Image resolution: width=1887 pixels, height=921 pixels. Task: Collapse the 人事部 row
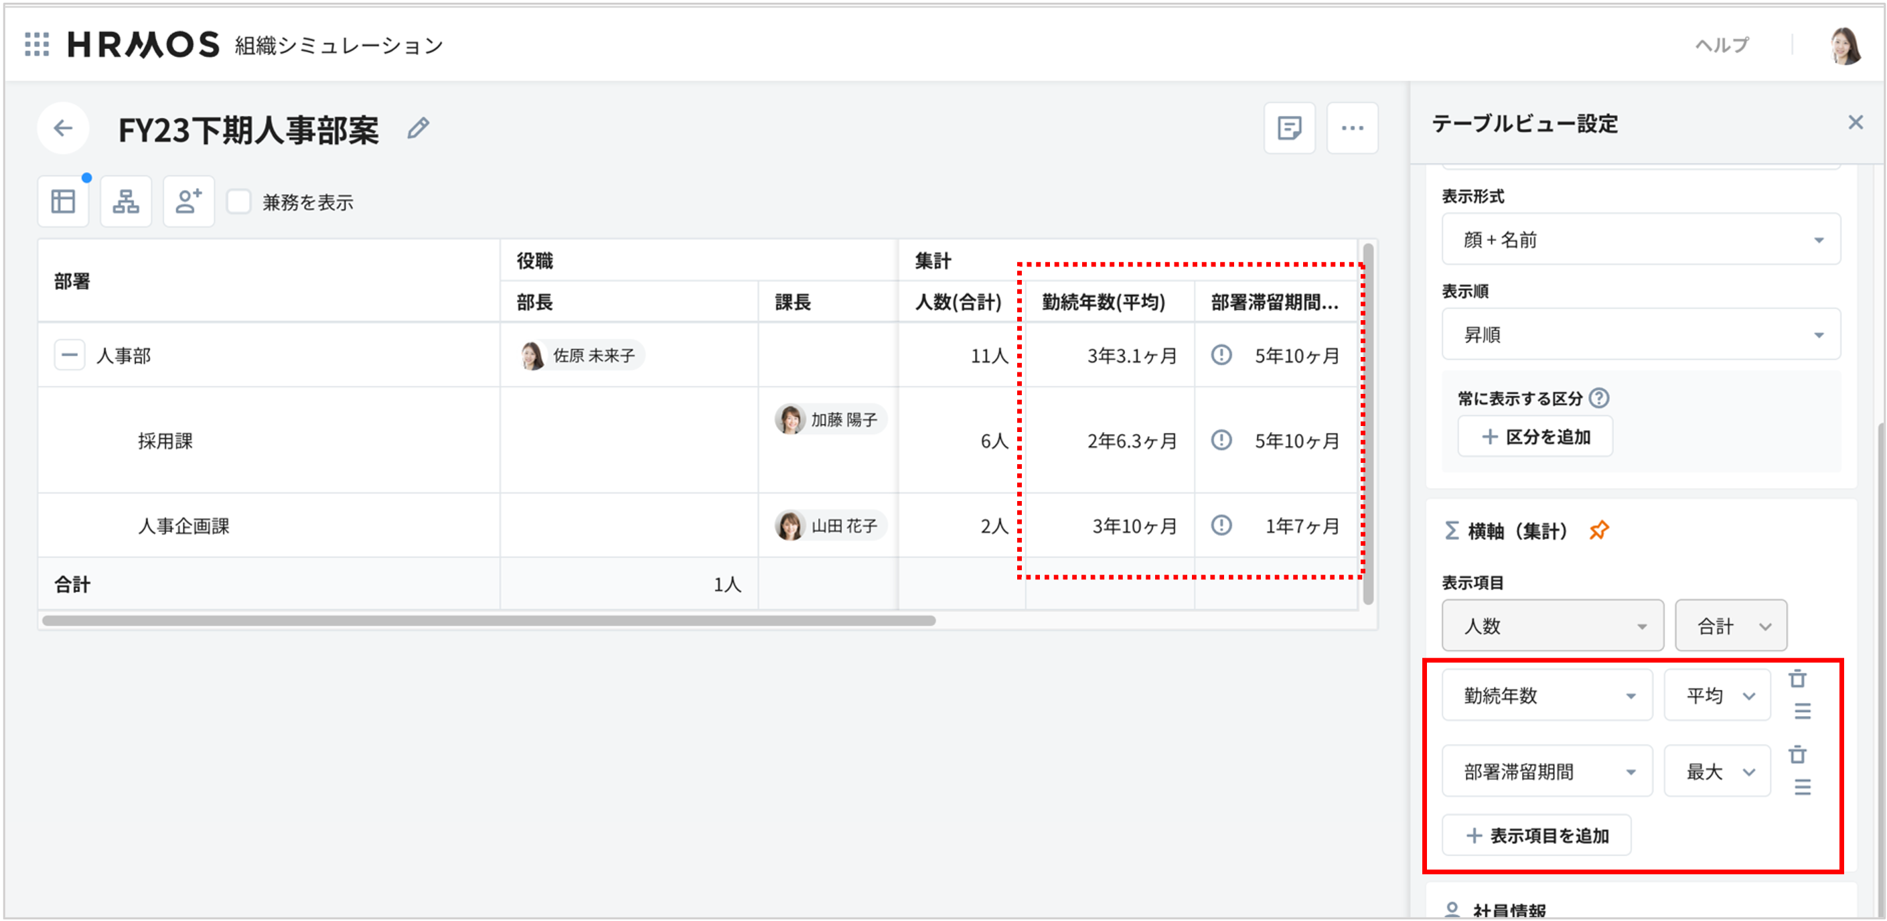point(70,356)
